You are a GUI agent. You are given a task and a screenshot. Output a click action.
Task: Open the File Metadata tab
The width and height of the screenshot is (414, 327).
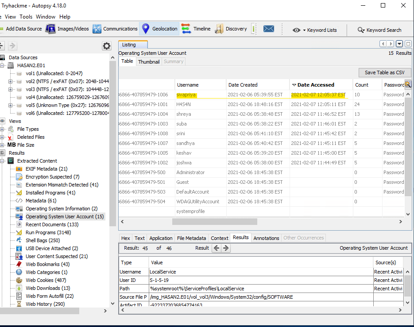tap(191, 238)
